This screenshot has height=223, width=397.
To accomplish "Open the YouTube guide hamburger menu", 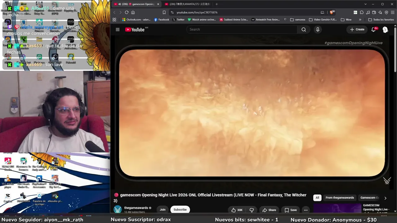I will click(118, 29).
